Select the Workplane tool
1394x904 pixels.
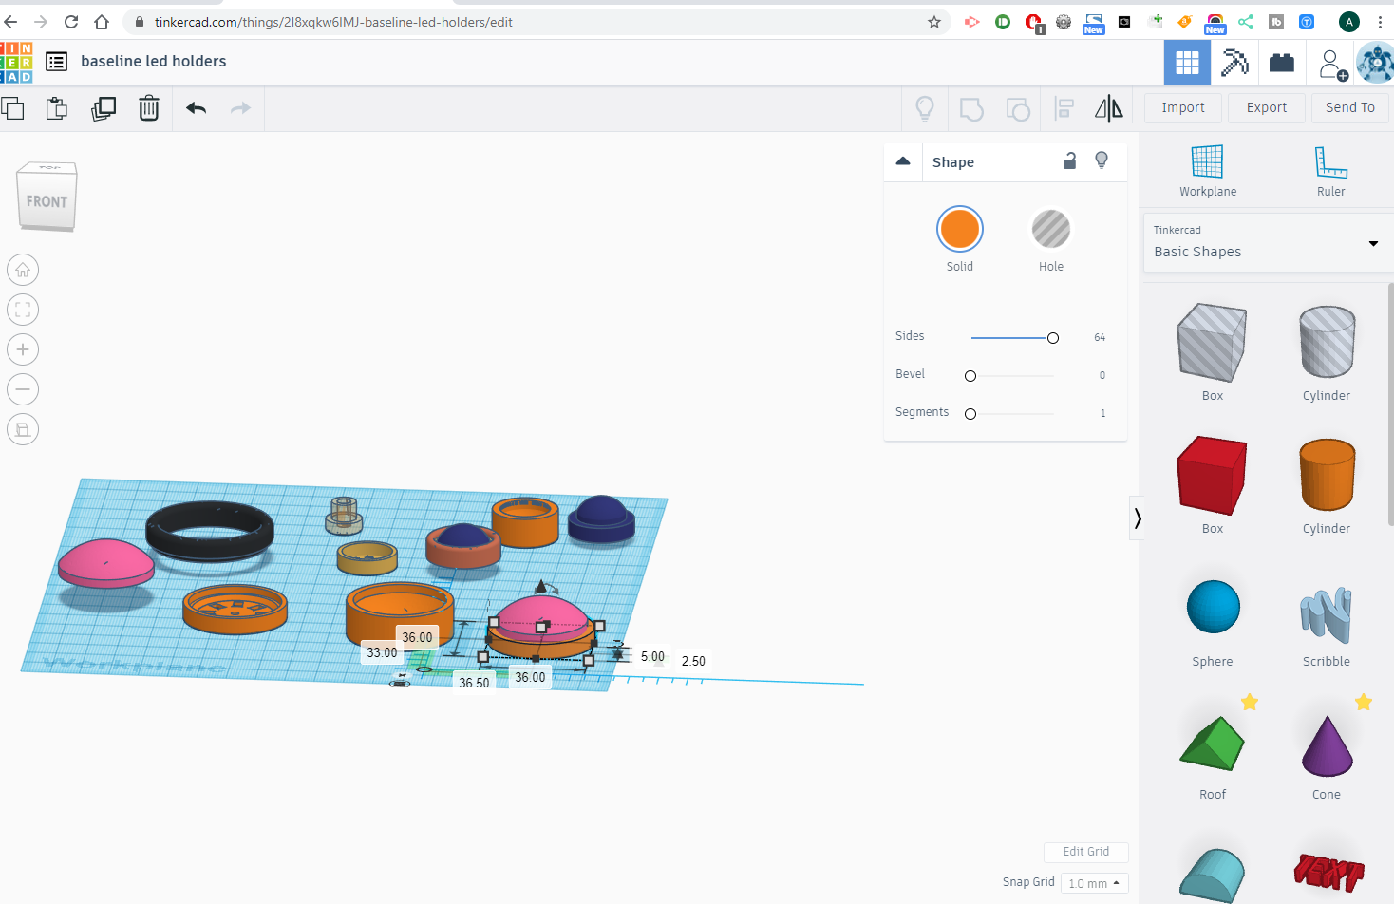pos(1208,171)
